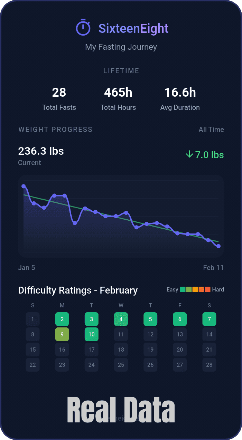Click the striped February 4 calendar cell
The width and height of the screenshot is (242, 440).
[121, 319]
